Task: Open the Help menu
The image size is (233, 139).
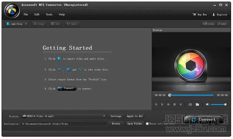Action: point(62,15)
